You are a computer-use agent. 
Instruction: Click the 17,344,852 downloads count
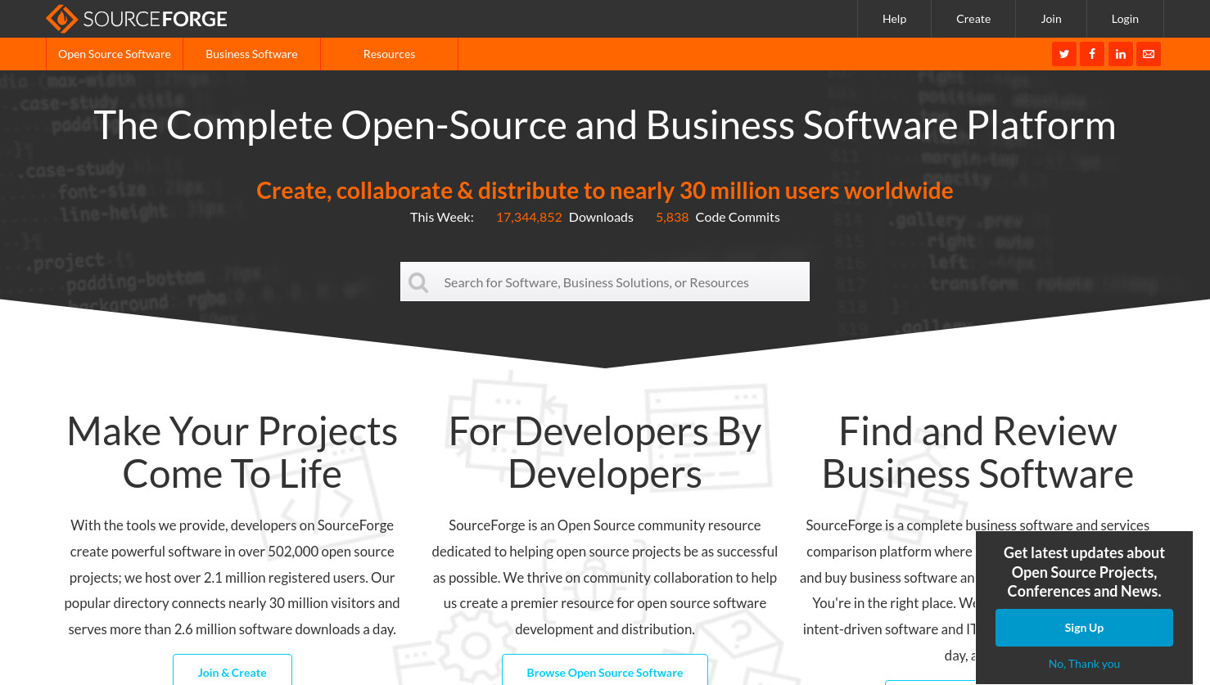pyautogui.click(x=529, y=217)
